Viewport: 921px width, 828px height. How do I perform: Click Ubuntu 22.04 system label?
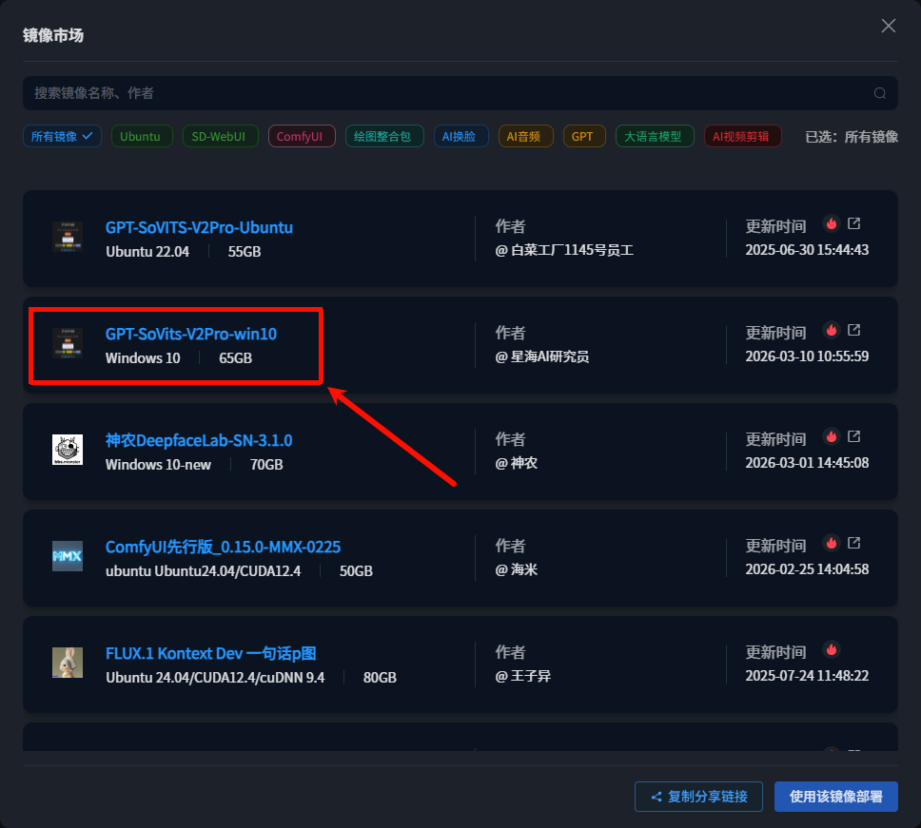[x=147, y=252]
